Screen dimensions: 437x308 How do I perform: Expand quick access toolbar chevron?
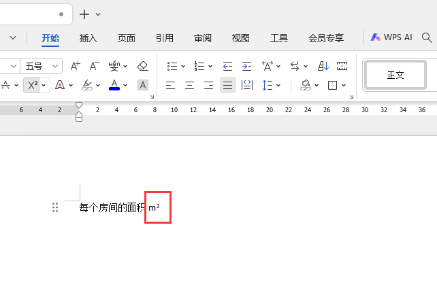click(x=13, y=37)
